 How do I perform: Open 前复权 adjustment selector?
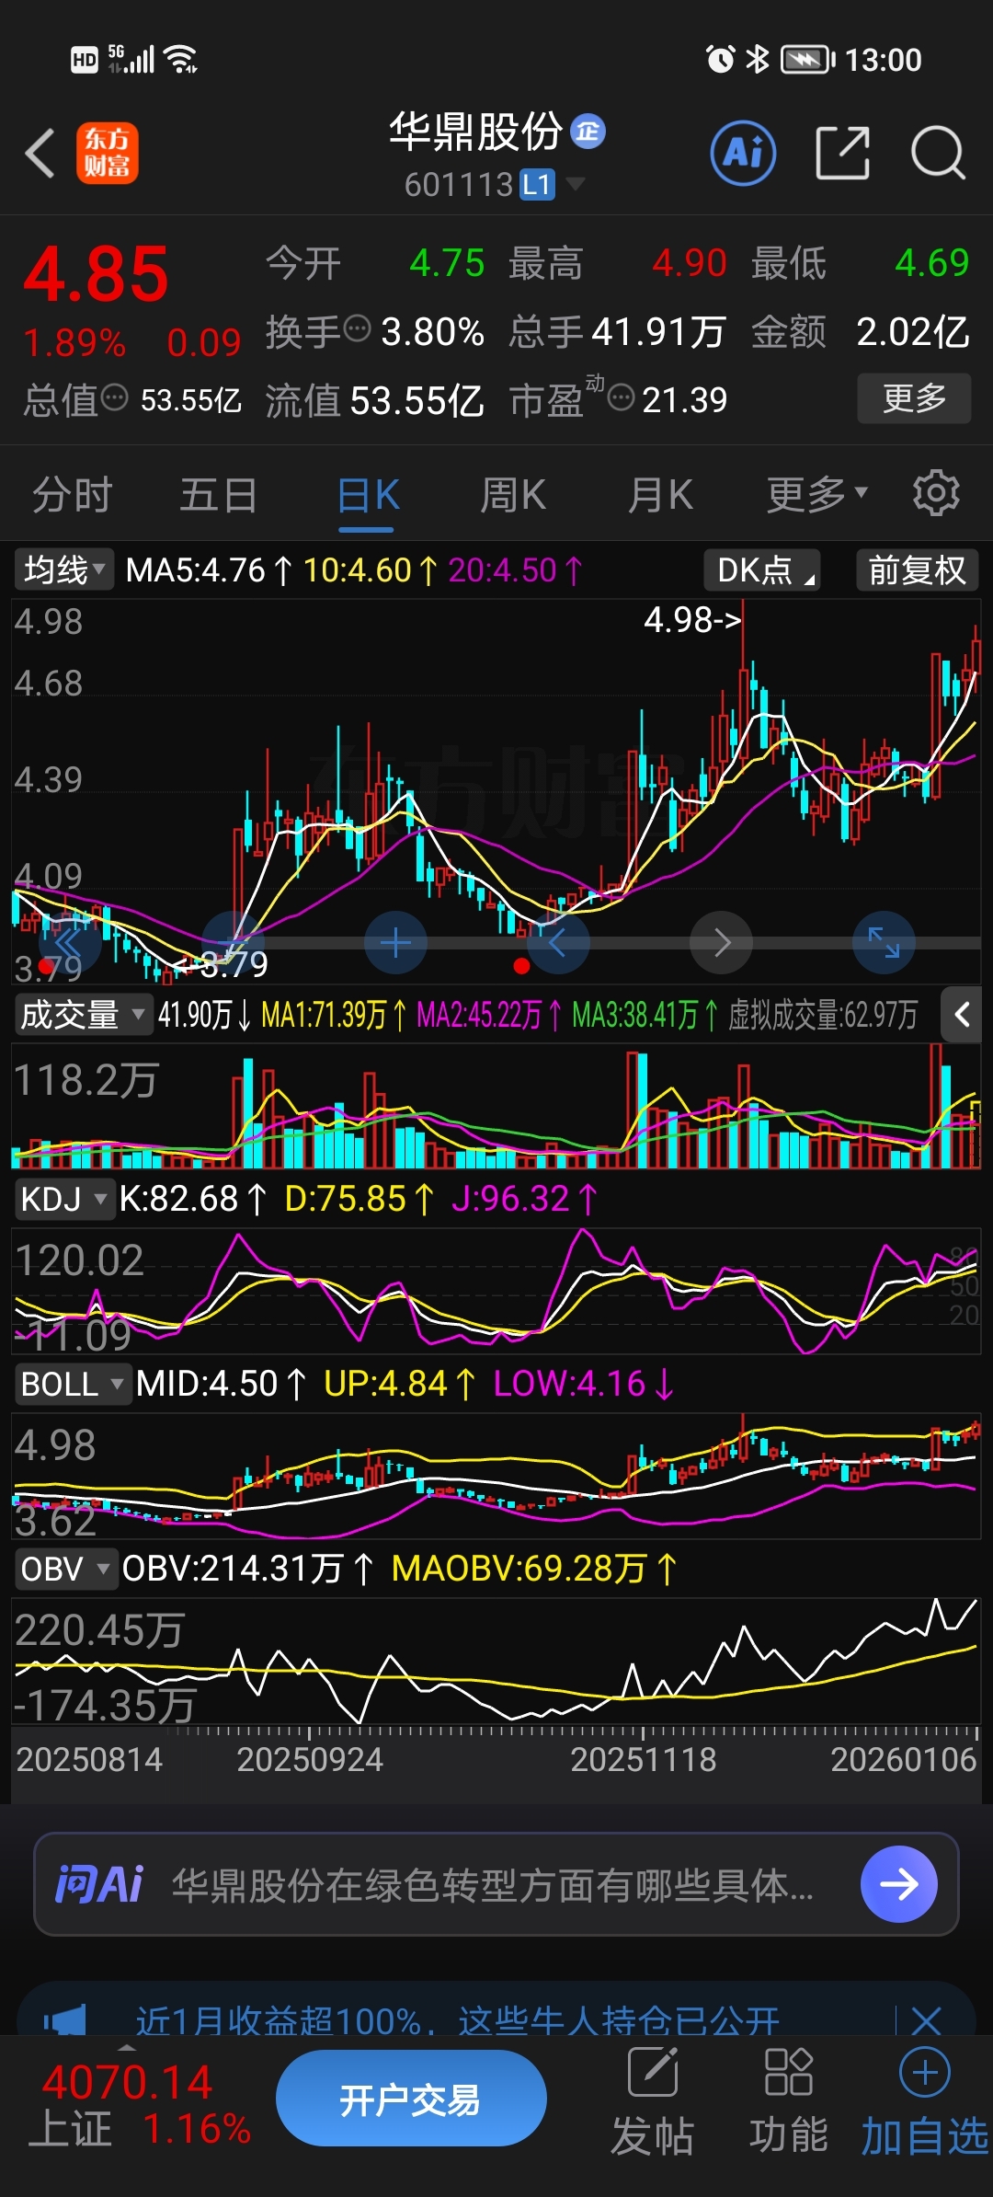917,569
